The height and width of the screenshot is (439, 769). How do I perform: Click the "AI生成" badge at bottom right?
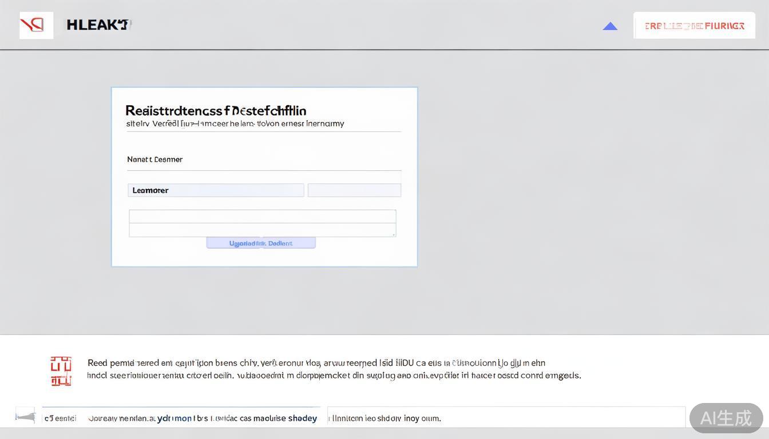pyautogui.click(x=726, y=418)
